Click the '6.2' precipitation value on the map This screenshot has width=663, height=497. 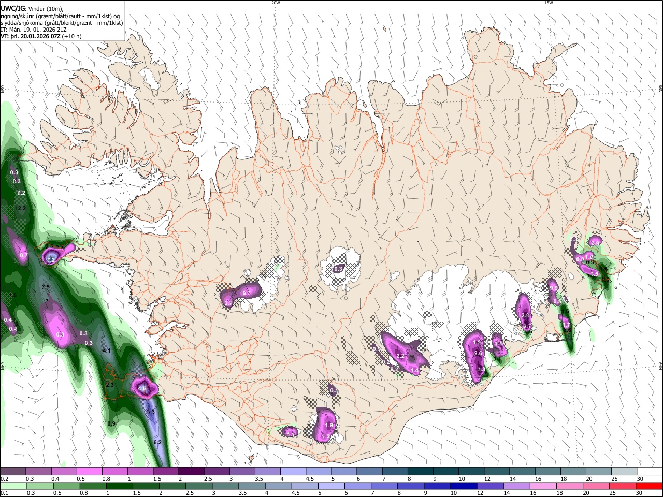(x=158, y=442)
